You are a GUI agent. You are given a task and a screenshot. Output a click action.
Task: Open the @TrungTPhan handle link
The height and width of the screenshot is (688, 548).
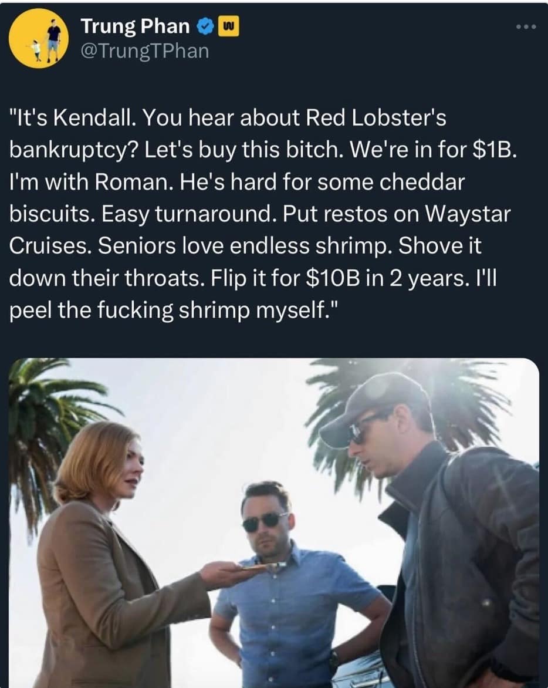pos(144,51)
